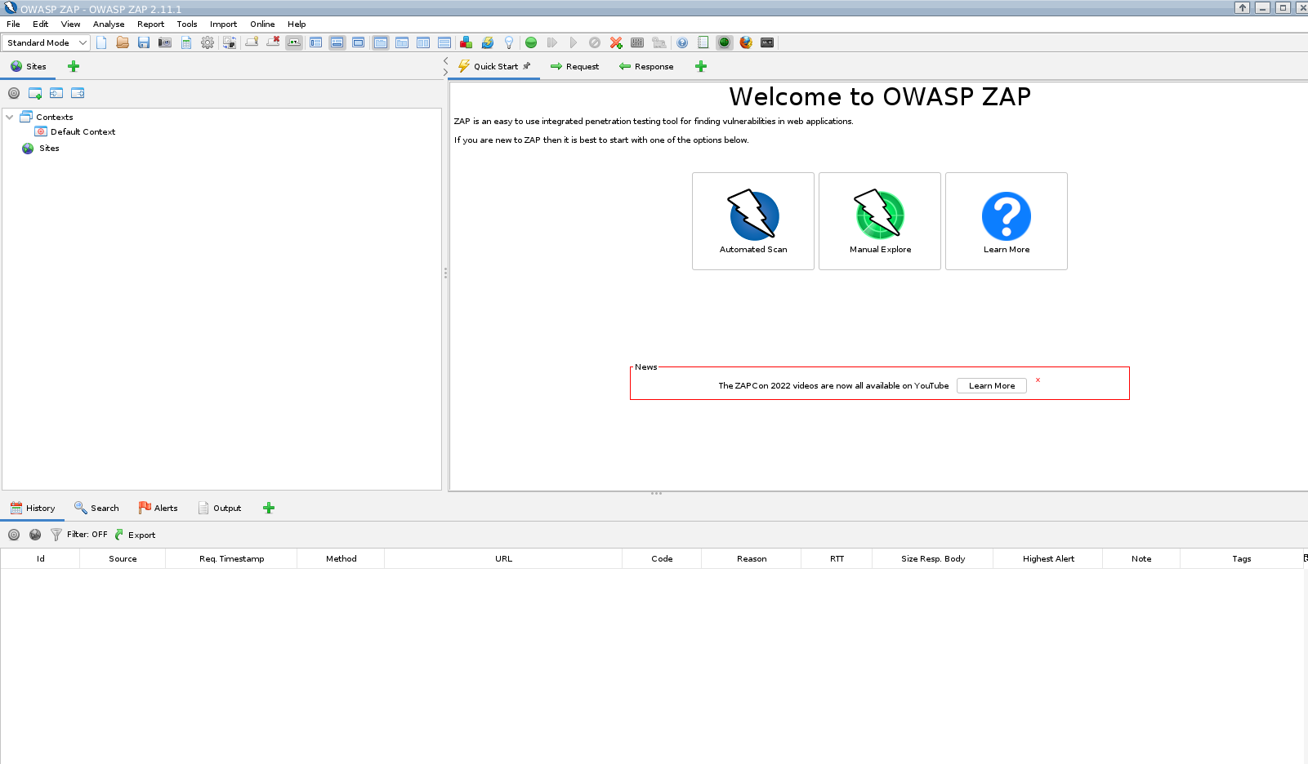Toggle request and response tabs side by side
Image resolution: width=1308 pixels, height=764 pixels.
pyautogui.click(x=423, y=42)
